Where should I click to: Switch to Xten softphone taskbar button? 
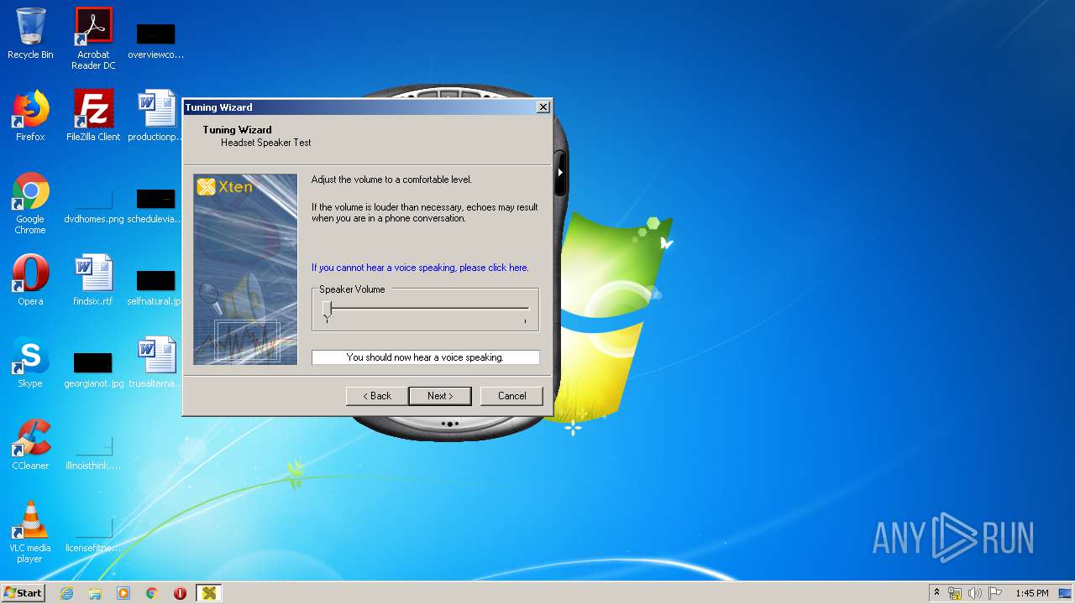(209, 593)
